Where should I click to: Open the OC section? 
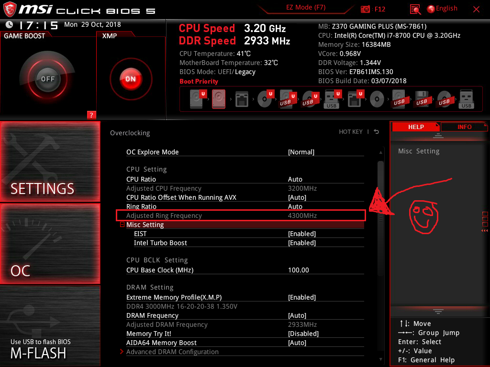[50, 244]
